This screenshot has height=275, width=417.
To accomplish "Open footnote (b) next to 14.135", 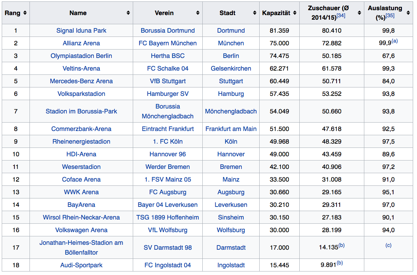I will pyautogui.click(x=341, y=245).
